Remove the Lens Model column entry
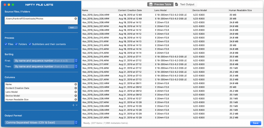This screenshot has width=264, height=128. coord(76,92)
